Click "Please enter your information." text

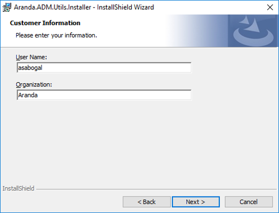56,35
